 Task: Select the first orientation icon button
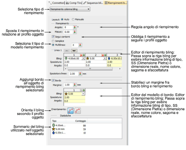[71, 111]
